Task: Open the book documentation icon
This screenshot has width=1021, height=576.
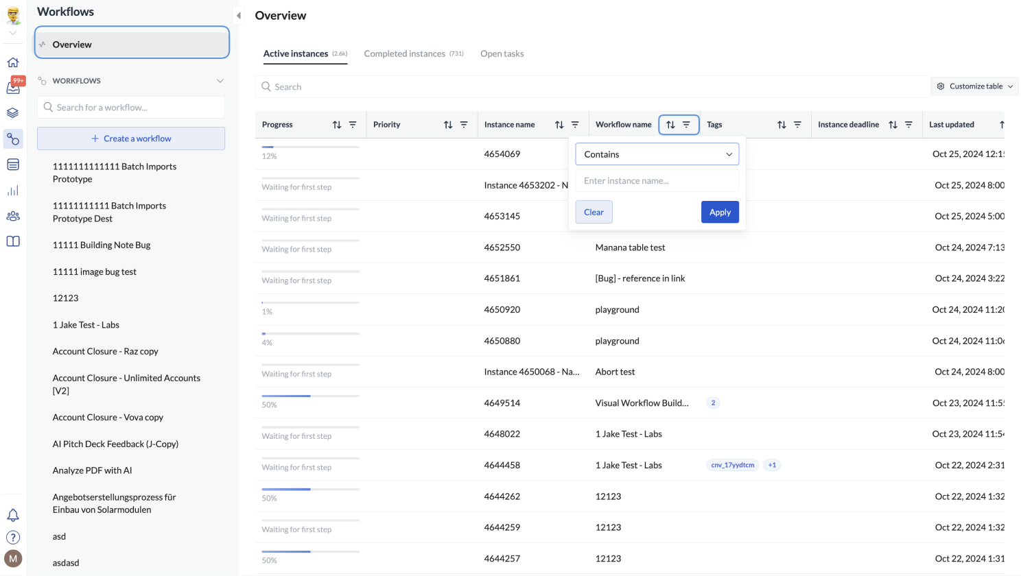Action: (13, 241)
